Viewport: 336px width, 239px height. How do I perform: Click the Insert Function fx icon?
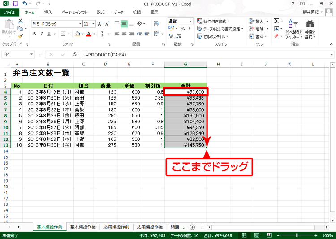(x=74, y=55)
